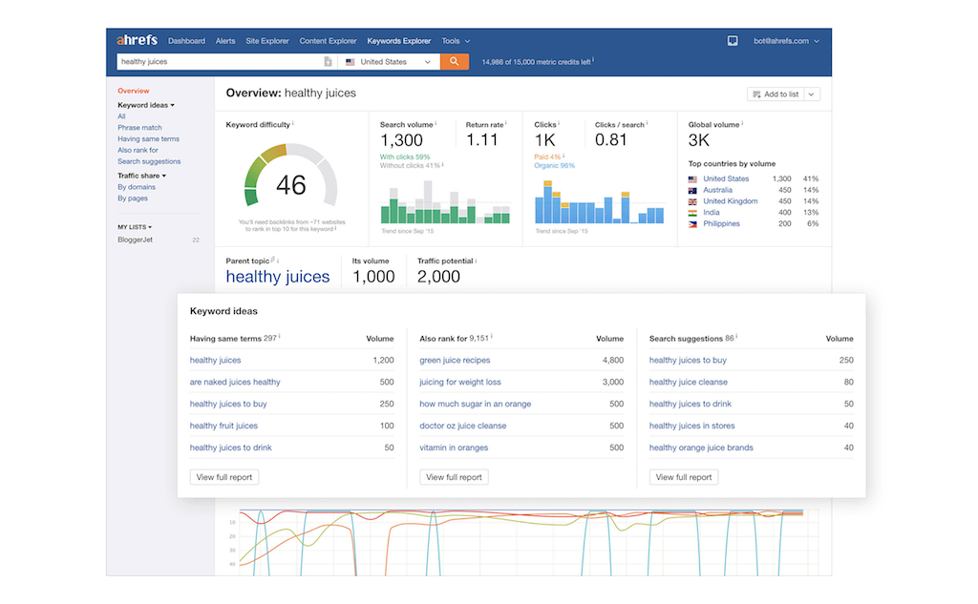Viewport: 978px width, 604px height.
Task: Select the Overview sidebar item
Action: coord(133,91)
